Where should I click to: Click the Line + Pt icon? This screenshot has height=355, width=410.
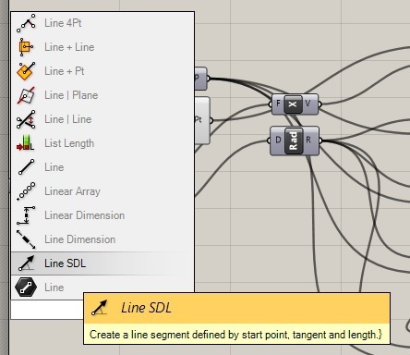(x=26, y=71)
